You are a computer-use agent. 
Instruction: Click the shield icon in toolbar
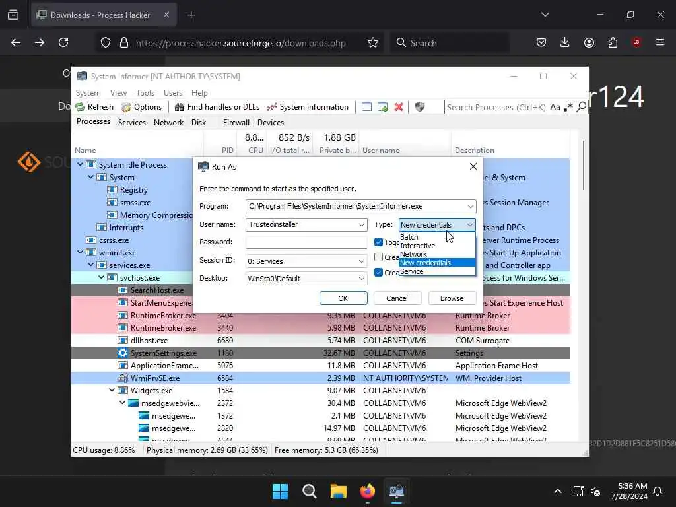[419, 107]
